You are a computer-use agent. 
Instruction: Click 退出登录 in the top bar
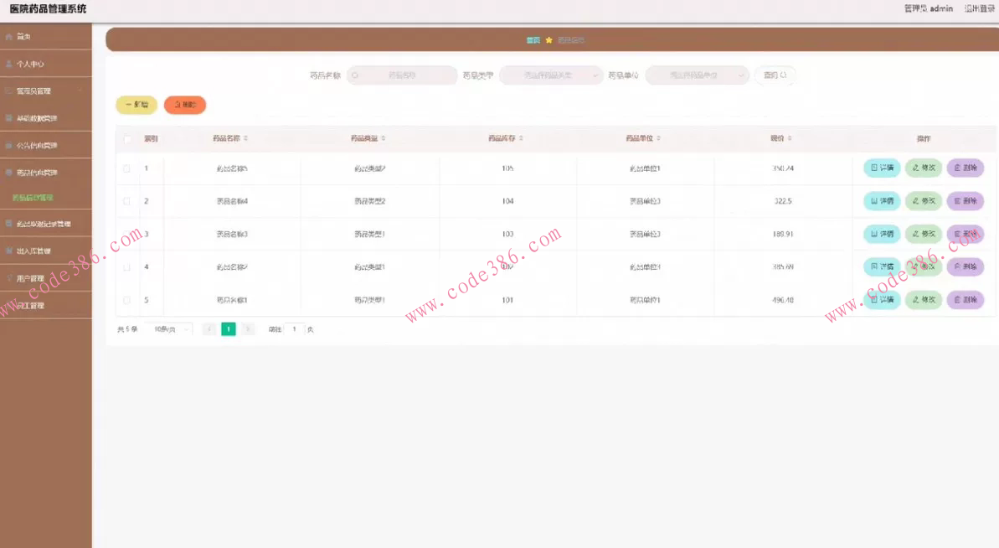[x=979, y=8]
